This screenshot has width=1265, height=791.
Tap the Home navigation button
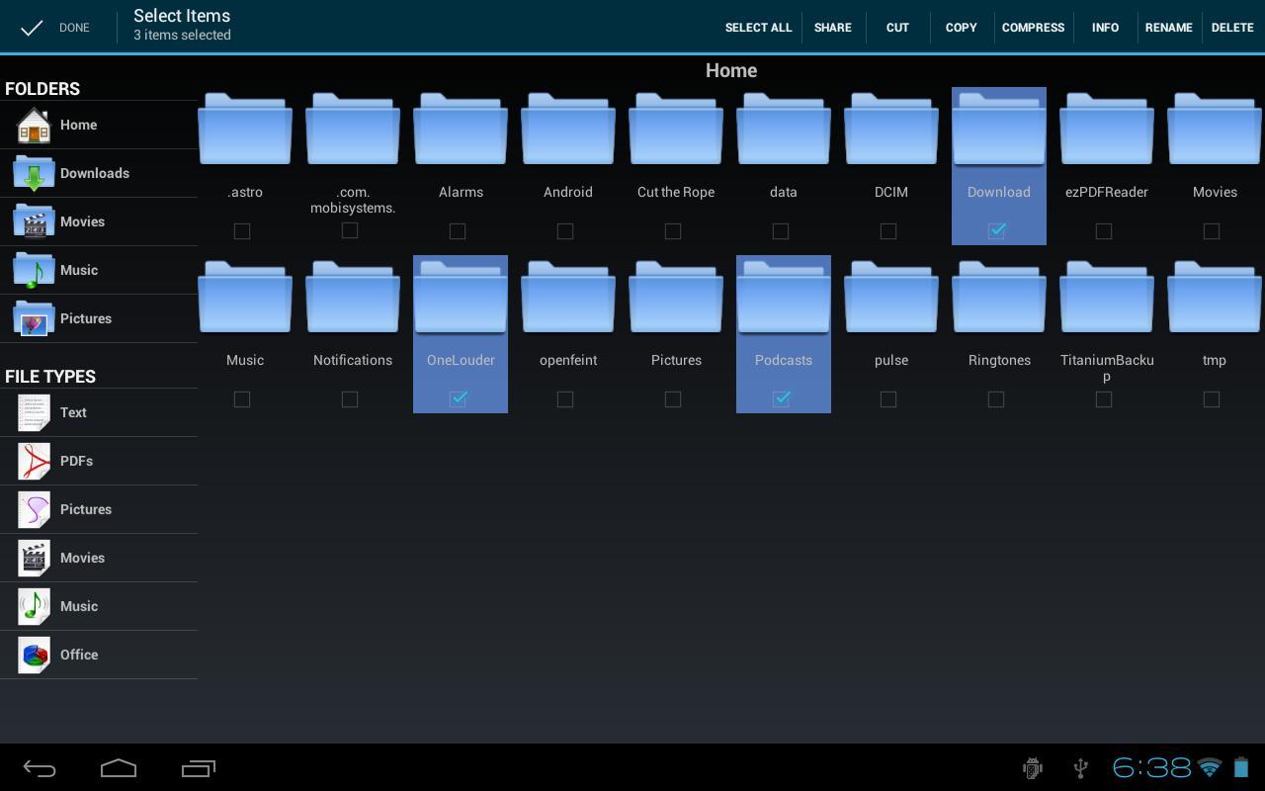click(x=119, y=768)
